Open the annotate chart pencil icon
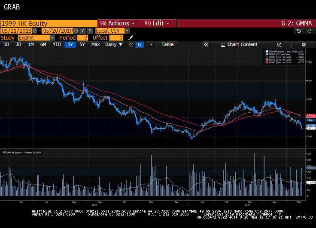This screenshot has height=228, width=316. pos(280,44)
